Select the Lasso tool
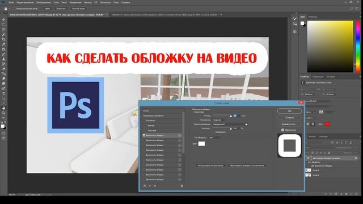Viewport: 363px width, 204px height. click(3, 29)
